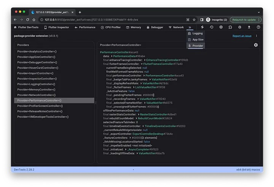274x187 pixels.
Task: Select Provider<ProfilerScreenController>() in the list
Action: [x=54, y=106]
